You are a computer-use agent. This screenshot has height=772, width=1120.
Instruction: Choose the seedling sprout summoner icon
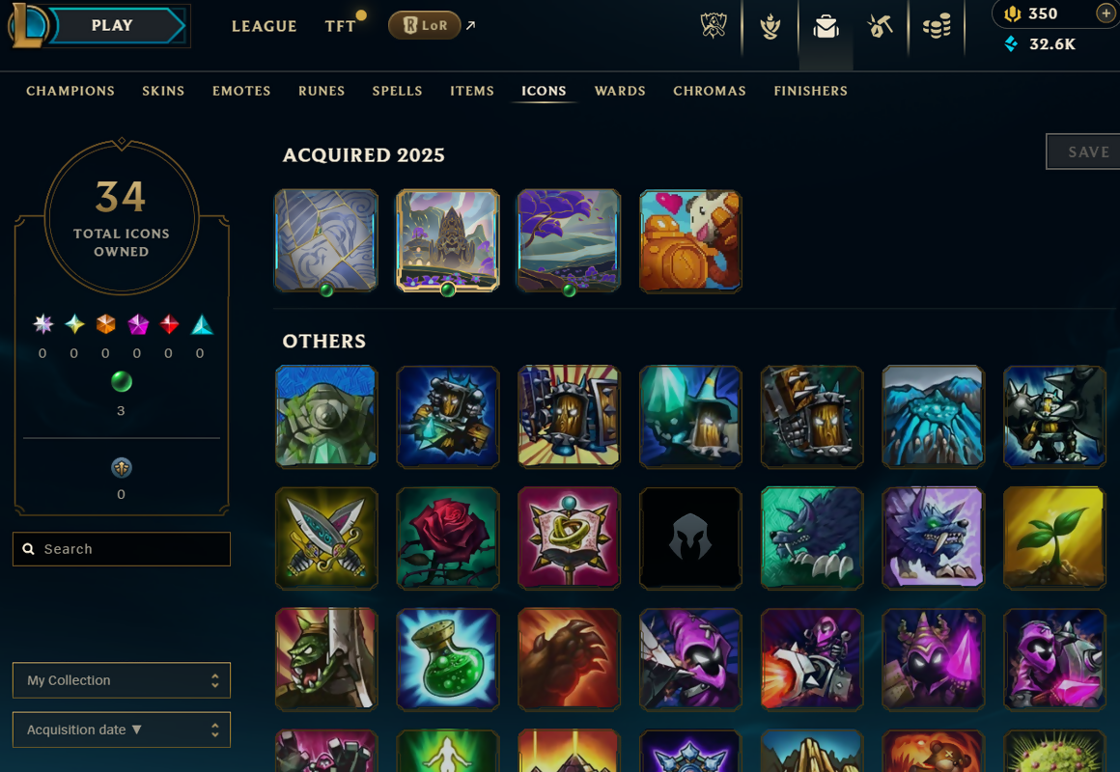[x=1054, y=538]
